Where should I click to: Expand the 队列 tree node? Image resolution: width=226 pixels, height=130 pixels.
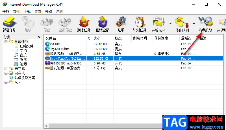point(6,83)
